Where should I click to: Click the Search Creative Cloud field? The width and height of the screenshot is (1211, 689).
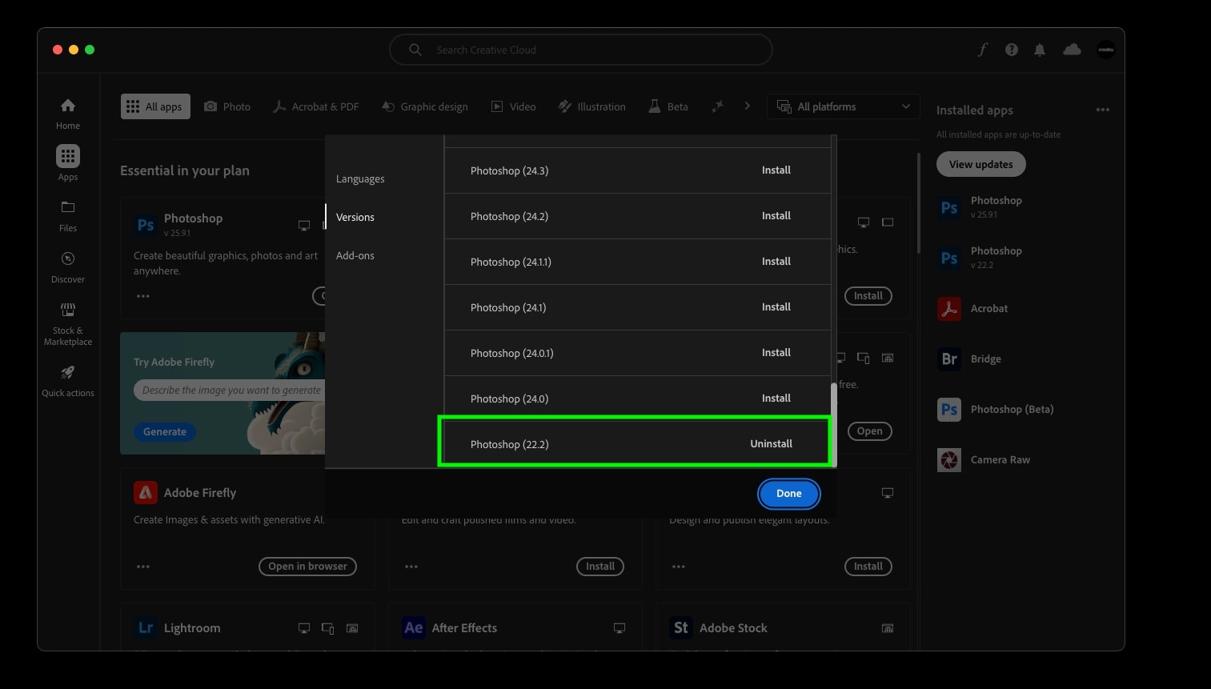(x=580, y=49)
